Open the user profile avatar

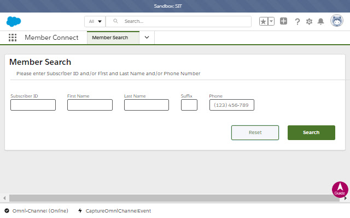click(337, 21)
